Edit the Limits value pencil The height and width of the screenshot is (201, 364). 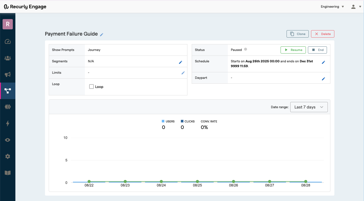tap(183, 73)
